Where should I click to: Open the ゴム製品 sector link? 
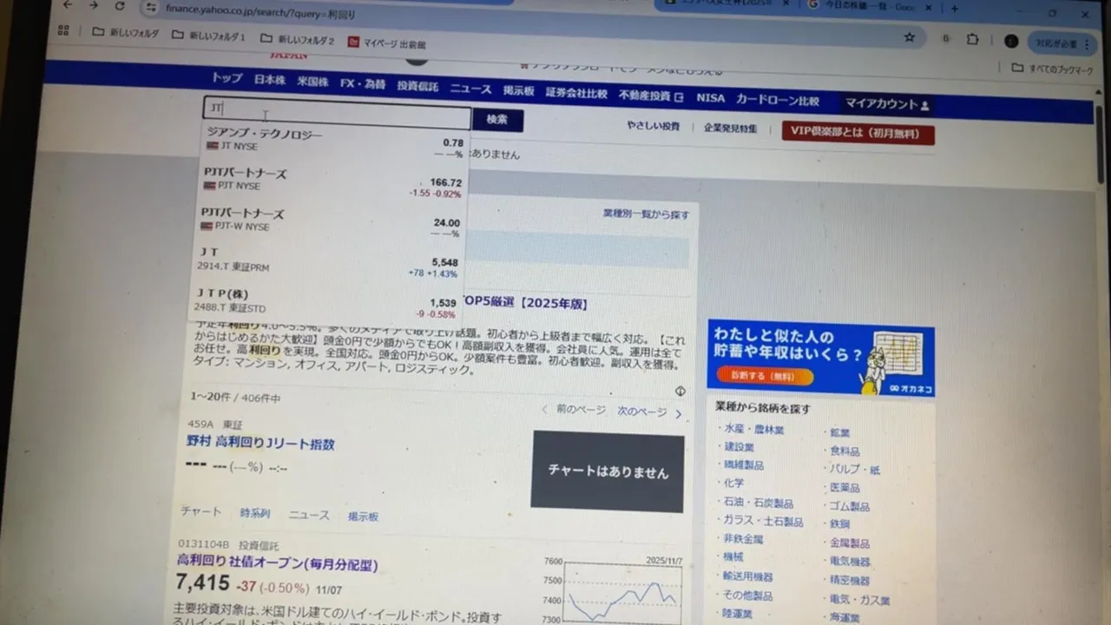[849, 506]
